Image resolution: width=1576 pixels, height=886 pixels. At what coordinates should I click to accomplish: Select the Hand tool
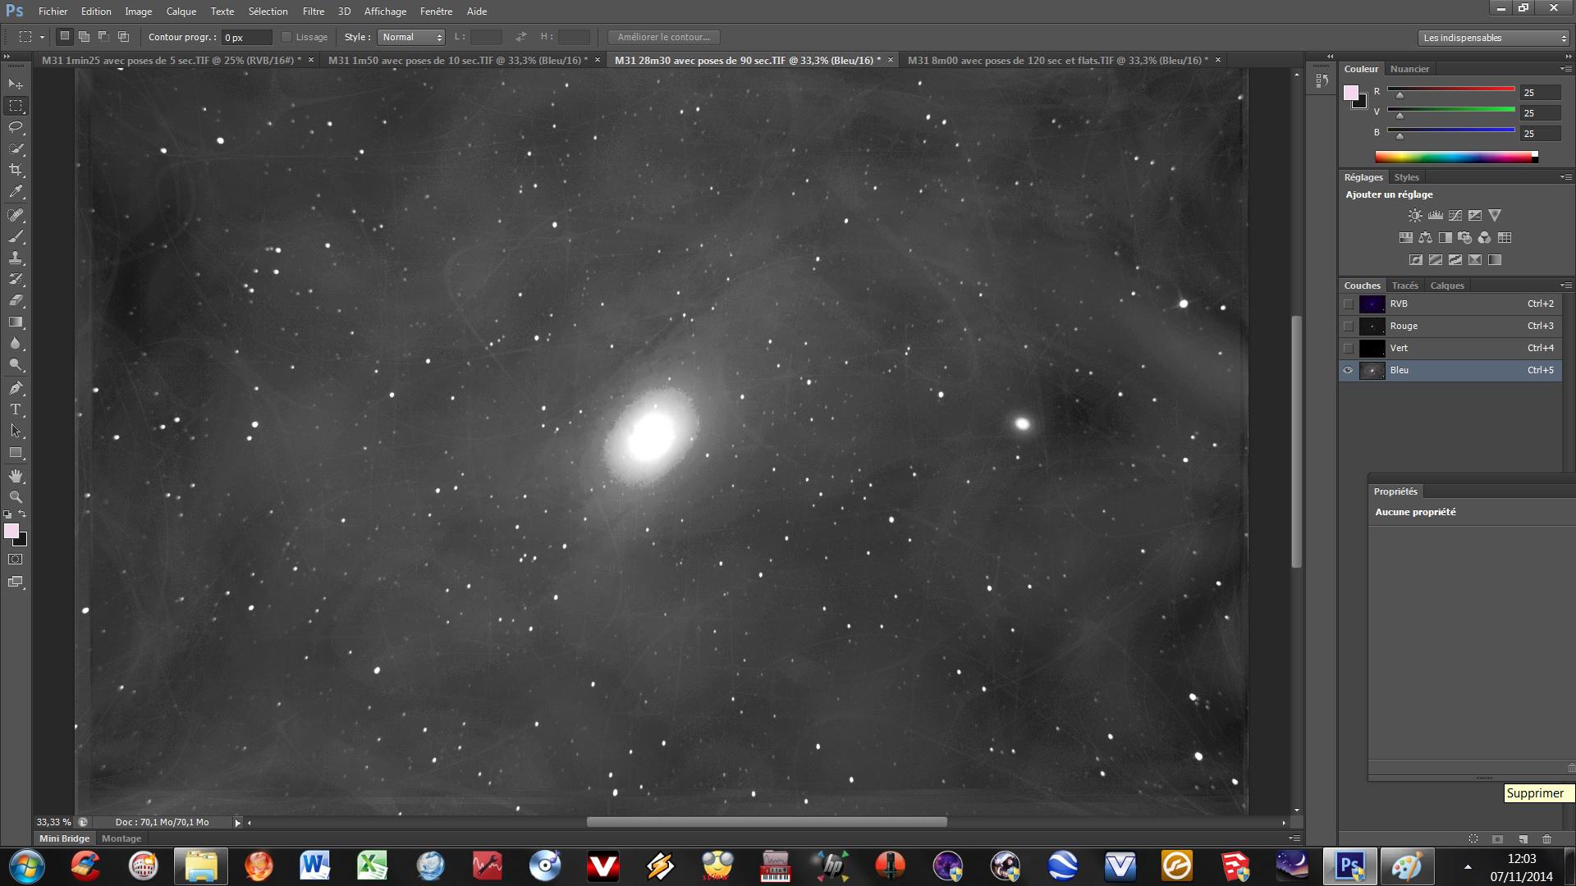click(16, 476)
